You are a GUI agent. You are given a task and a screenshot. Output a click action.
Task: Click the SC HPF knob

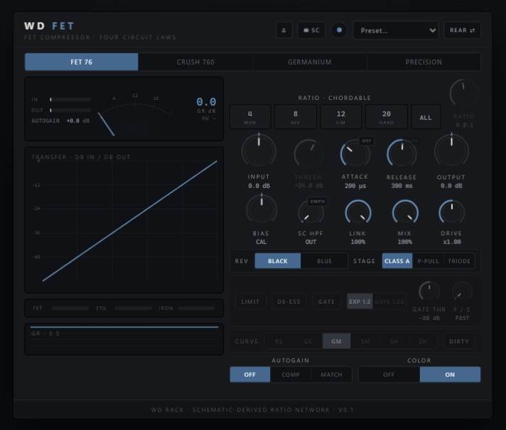(311, 212)
